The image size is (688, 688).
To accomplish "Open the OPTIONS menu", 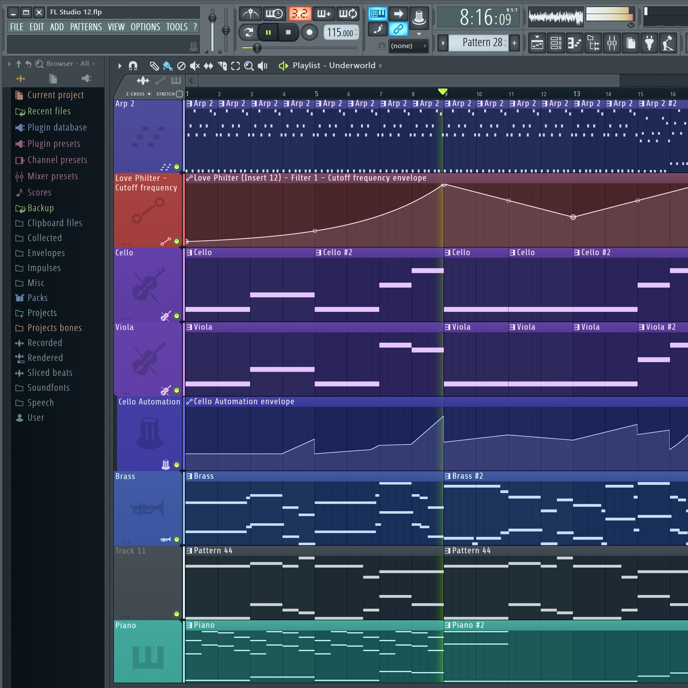I will 145,27.
